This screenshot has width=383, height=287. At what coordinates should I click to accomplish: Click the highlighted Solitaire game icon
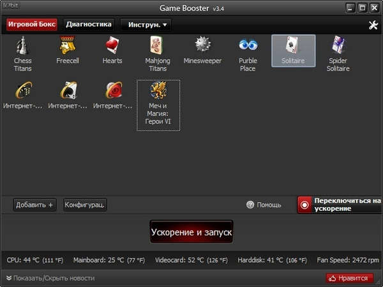(294, 51)
